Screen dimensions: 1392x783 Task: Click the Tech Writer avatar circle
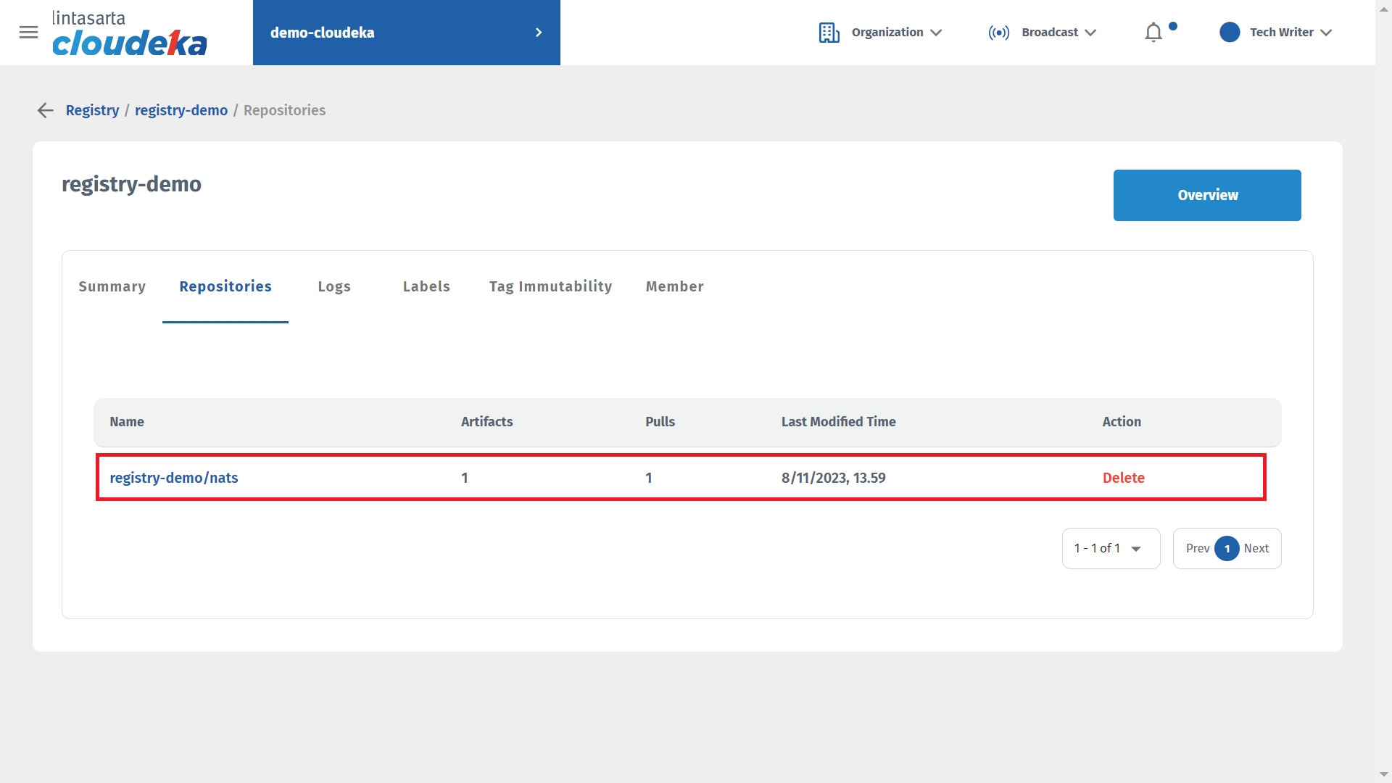coord(1230,32)
